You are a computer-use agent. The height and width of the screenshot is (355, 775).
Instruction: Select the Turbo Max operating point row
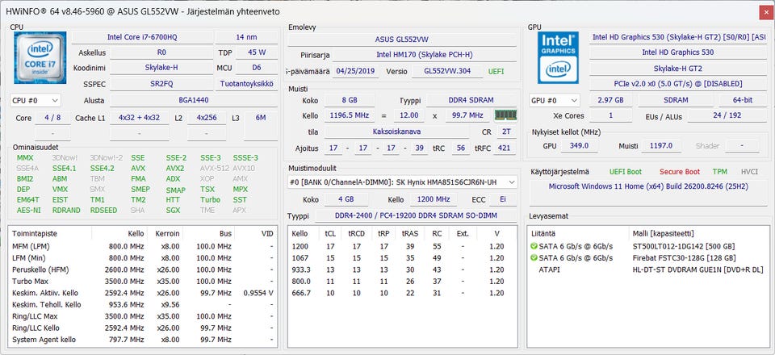coord(143,282)
